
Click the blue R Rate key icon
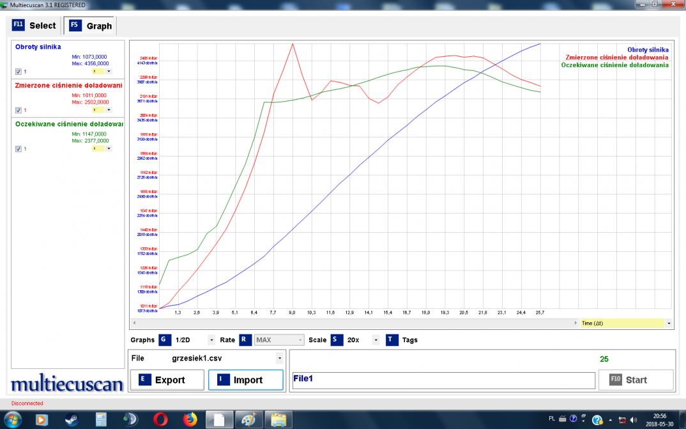[245, 340]
